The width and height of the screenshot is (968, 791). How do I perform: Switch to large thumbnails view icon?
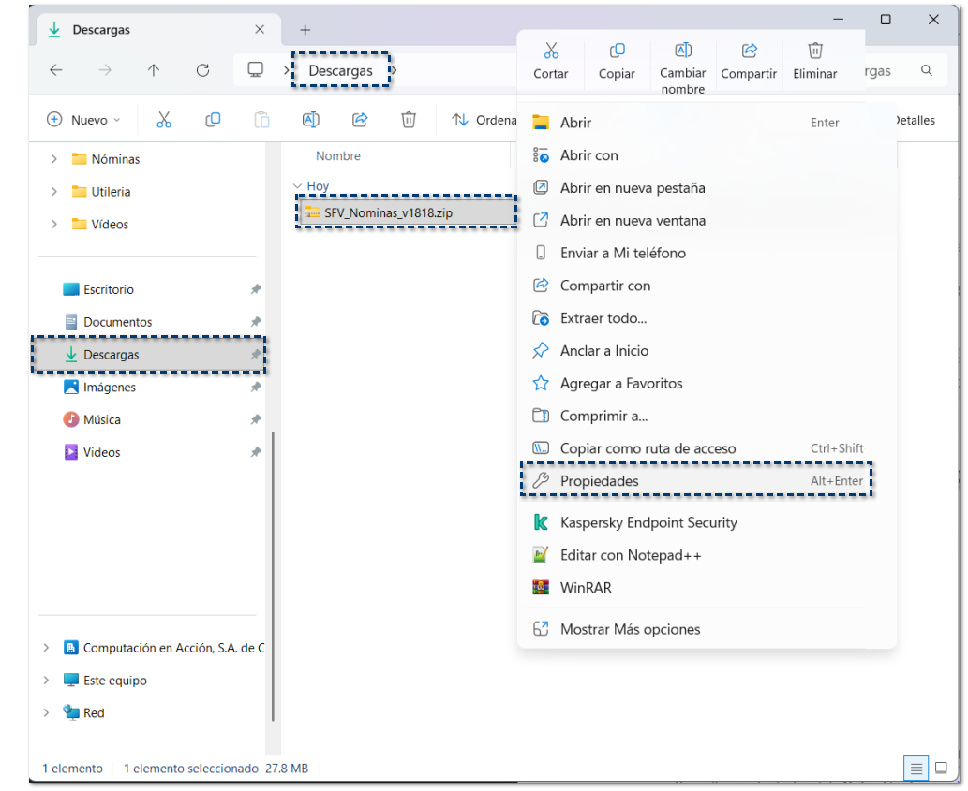[941, 769]
